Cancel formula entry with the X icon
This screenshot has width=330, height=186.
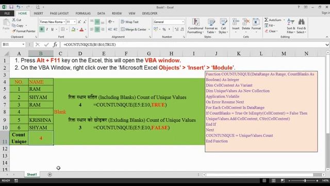38,44
